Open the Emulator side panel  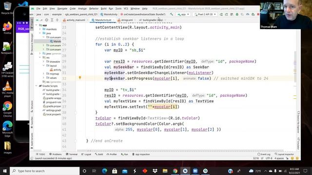pos(298,143)
